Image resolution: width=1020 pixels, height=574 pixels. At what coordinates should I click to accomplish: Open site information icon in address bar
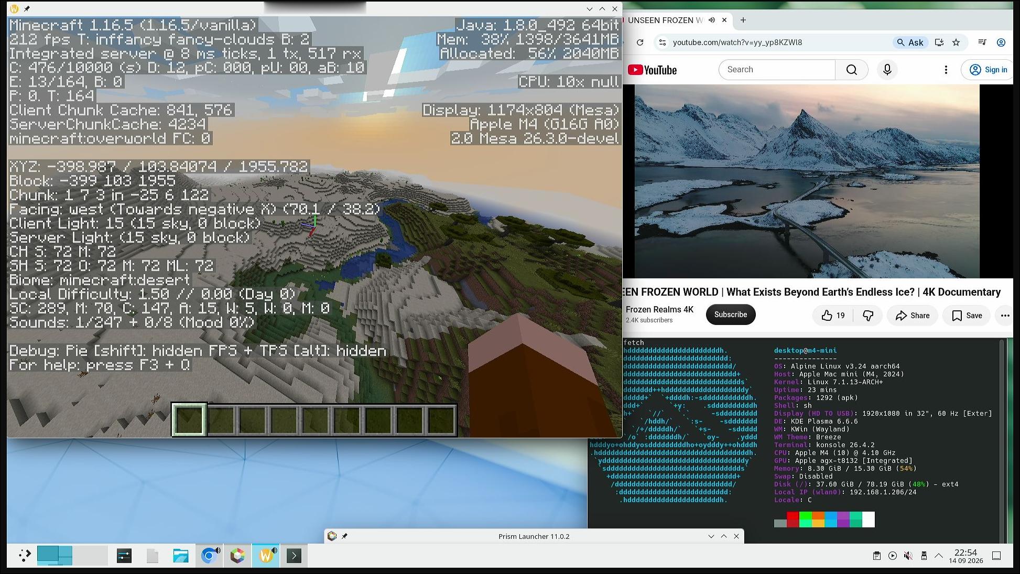pos(663,42)
